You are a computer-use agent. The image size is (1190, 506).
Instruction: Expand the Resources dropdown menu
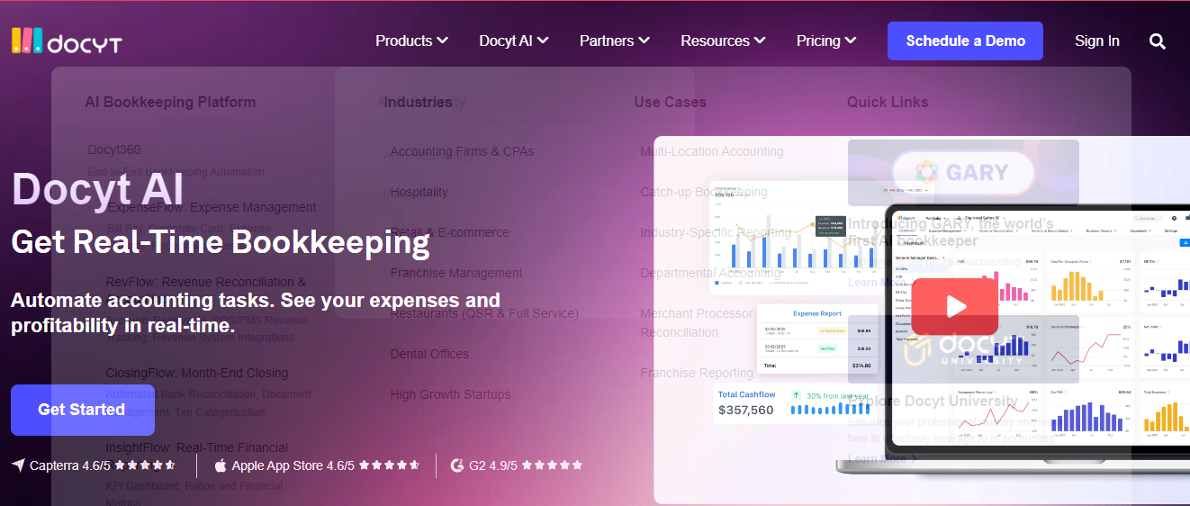click(x=723, y=41)
